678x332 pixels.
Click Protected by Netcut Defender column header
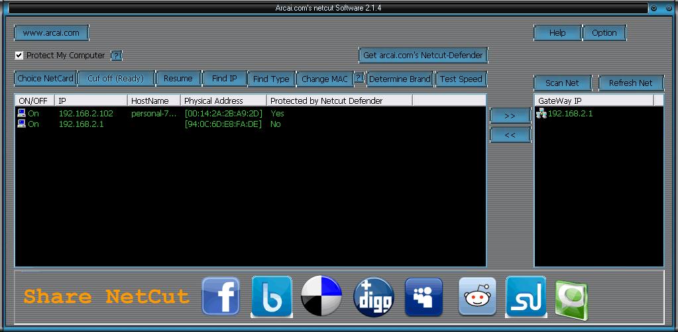click(339, 101)
